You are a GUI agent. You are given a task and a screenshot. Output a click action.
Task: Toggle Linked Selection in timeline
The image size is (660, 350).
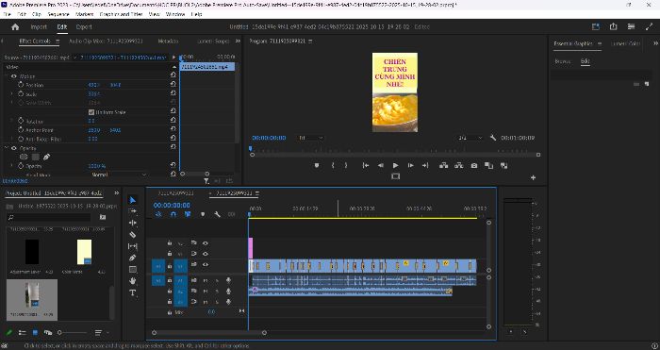click(188, 214)
